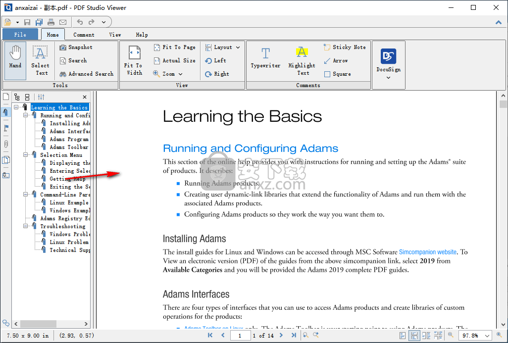The width and height of the screenshot is (508, 343).
Task: Collapse the ribbon with the chevron
Action: pos(498,22)
